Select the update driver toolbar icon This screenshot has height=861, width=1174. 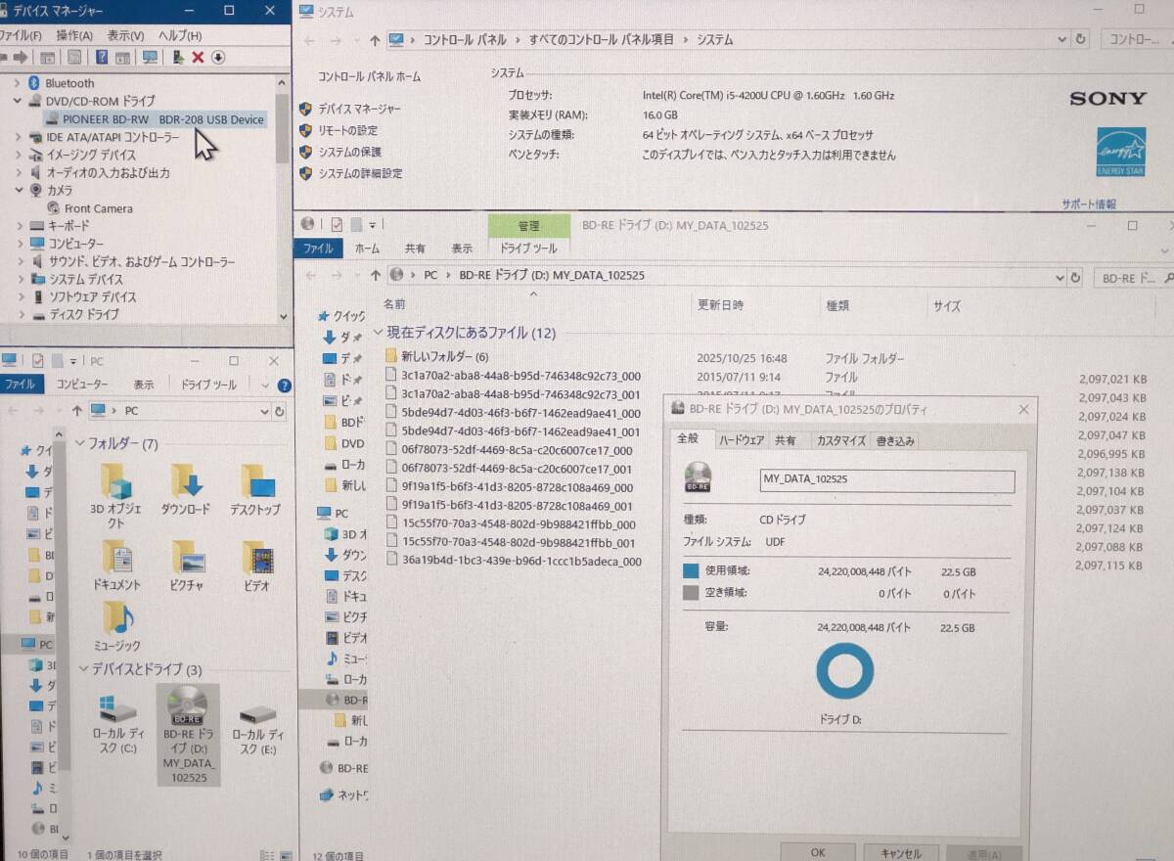coord(178,57)
